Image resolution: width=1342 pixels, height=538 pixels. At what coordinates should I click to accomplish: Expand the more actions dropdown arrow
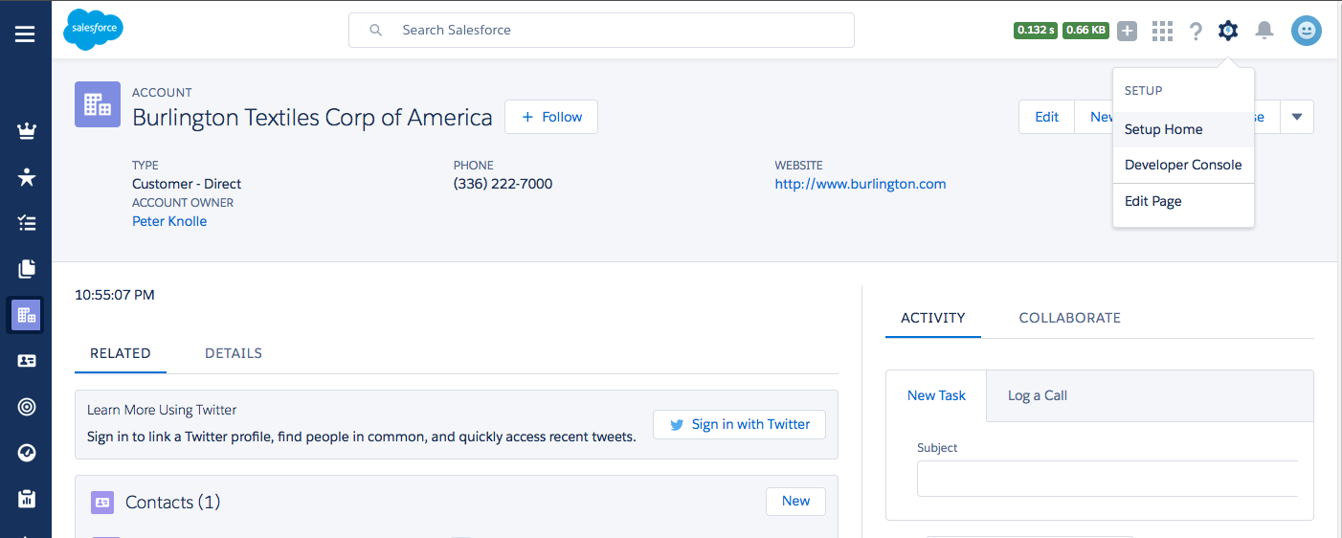[x=1297, y=117]
